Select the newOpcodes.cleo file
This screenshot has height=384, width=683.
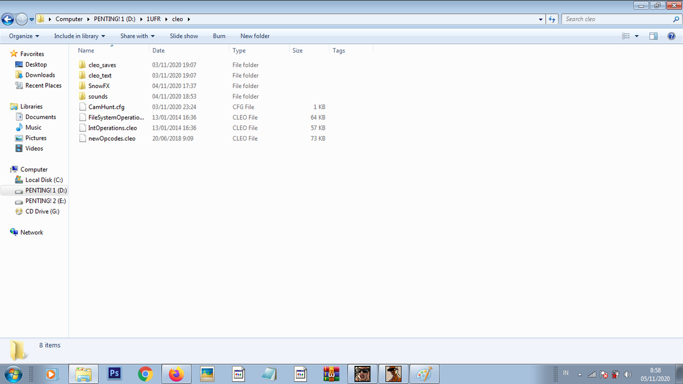112,139
